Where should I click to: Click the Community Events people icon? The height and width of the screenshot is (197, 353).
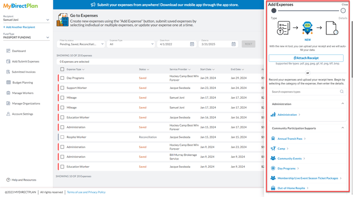[273, 158]
